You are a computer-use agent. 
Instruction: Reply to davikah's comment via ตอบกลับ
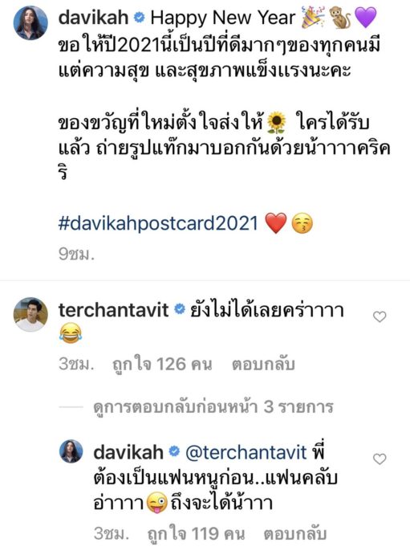pos(295,533)
